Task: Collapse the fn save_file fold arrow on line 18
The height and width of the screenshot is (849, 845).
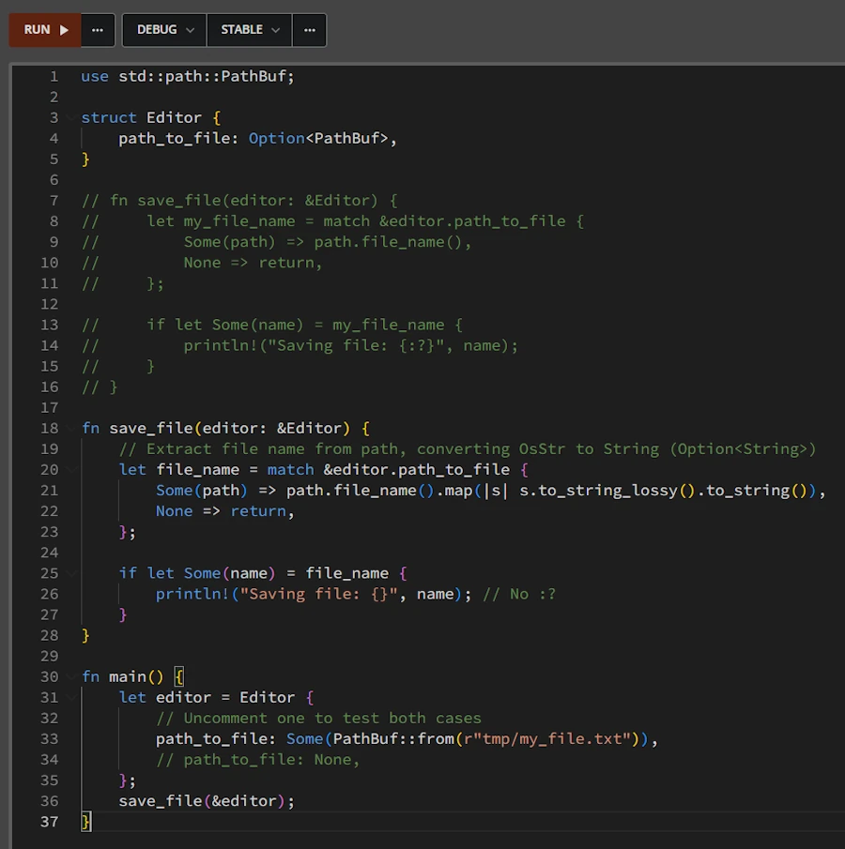Action: 70,429
